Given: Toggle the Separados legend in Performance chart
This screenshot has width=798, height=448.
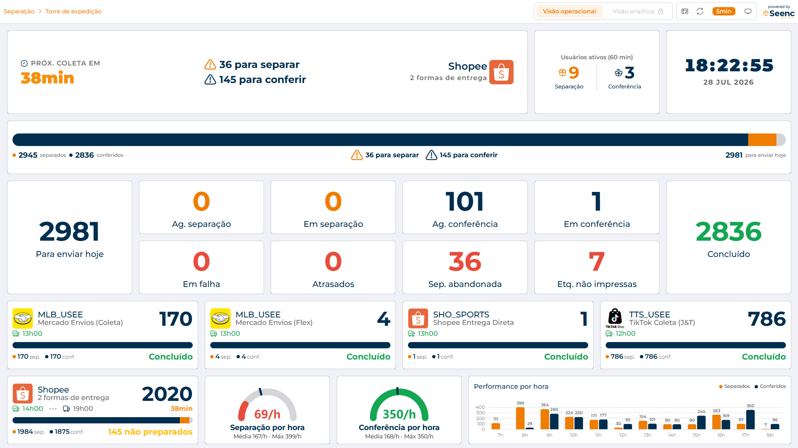Looking at the screenshot, I should coord(734,386).
